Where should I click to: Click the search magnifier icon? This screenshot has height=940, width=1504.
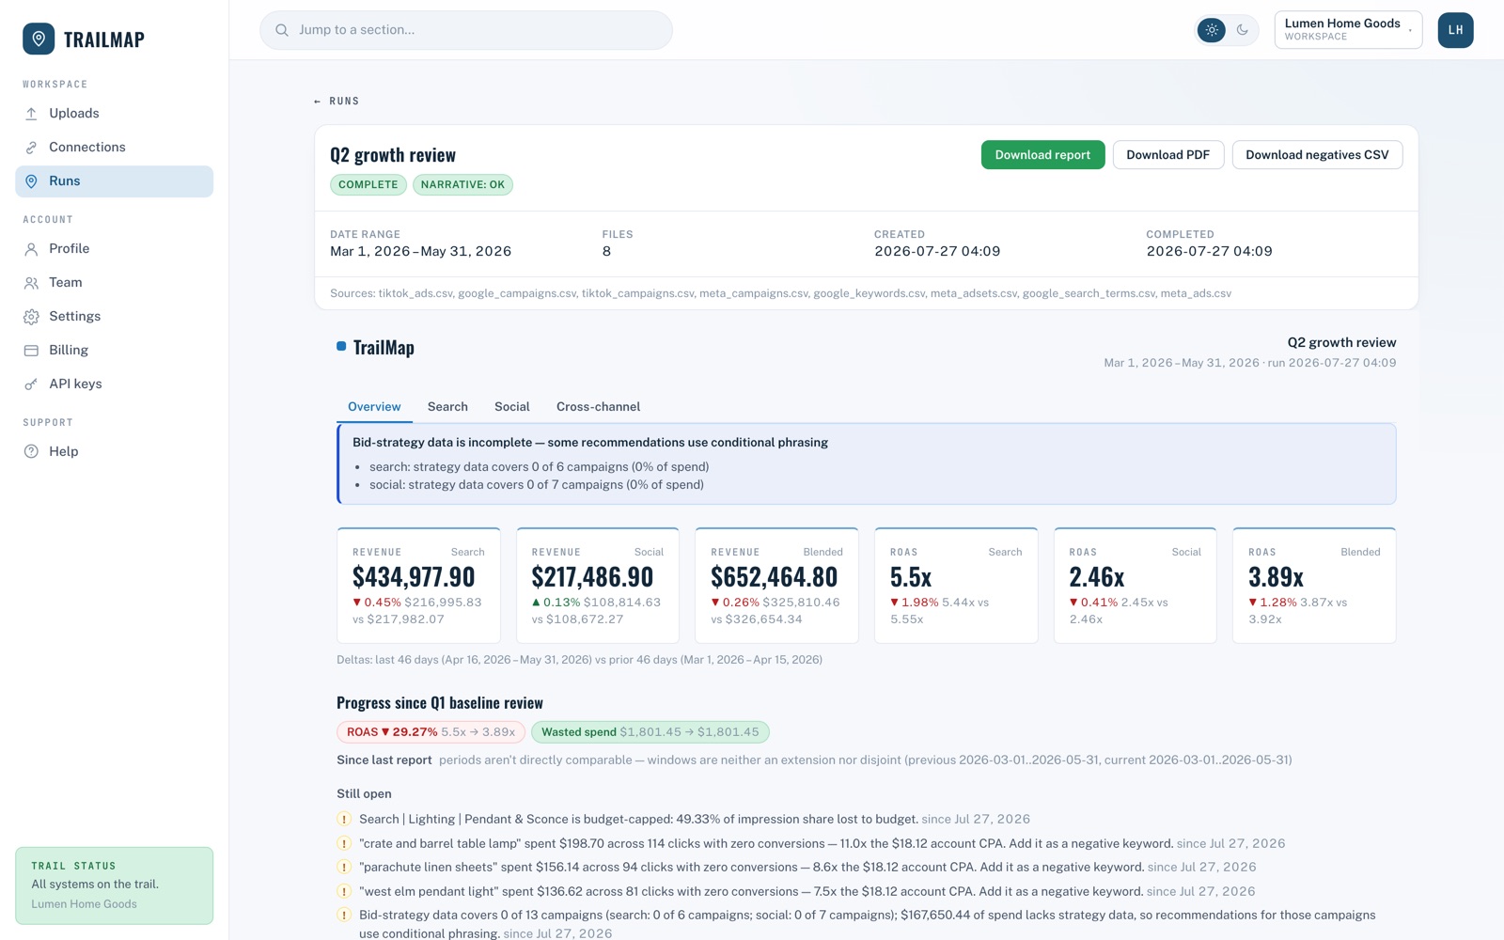coord(282,30)
